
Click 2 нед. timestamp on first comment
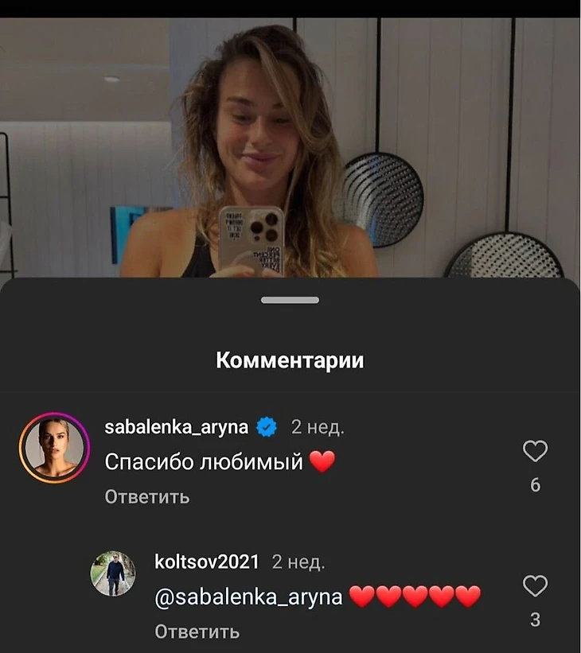tap(318, 427)
